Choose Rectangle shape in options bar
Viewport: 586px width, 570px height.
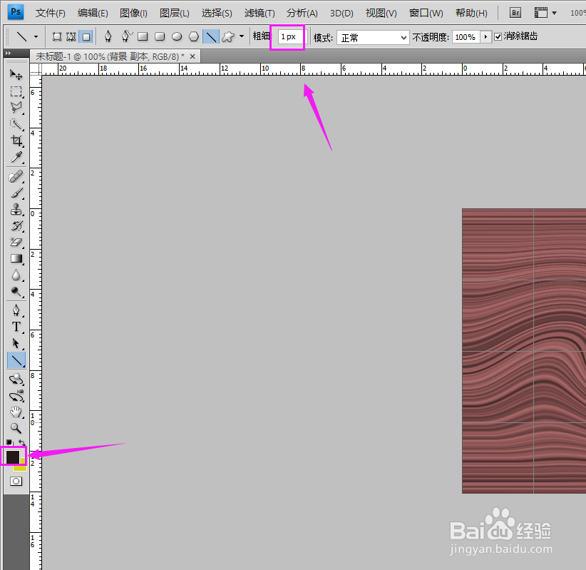[143, 36]
